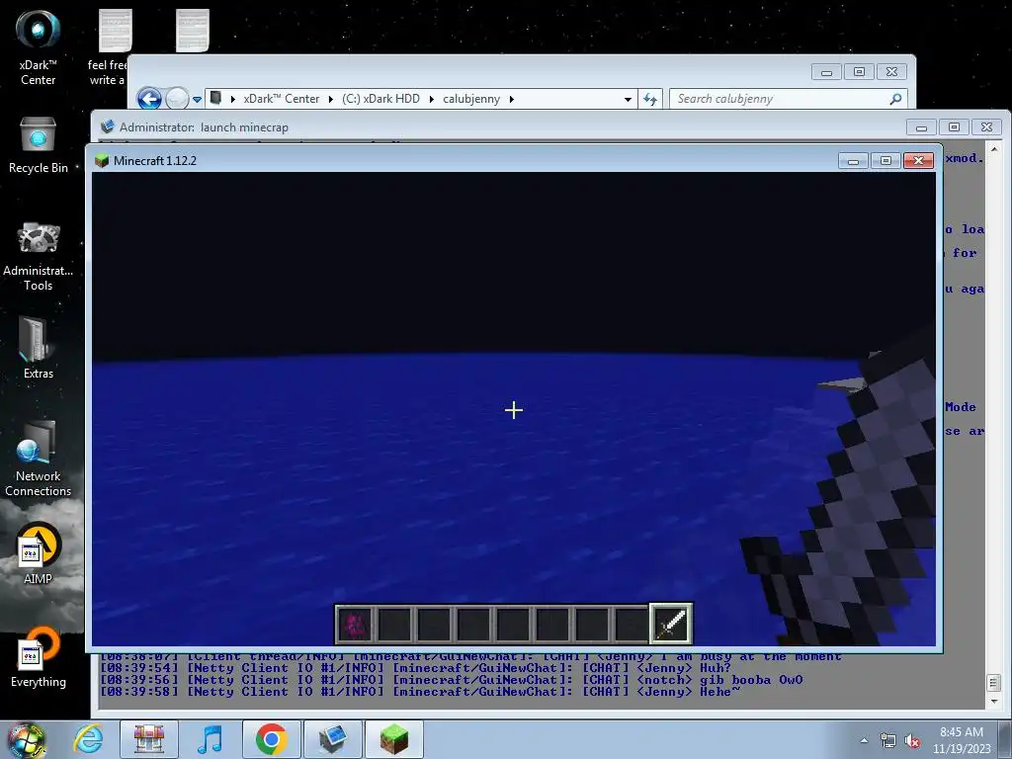Click the console line '<Jenny> Huh?'

[684, 668]
